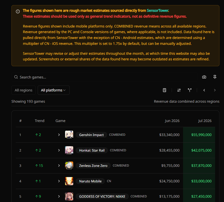Click the Trend column header
This screenshot has width=224, height=202.
click(x=40, y=121)
